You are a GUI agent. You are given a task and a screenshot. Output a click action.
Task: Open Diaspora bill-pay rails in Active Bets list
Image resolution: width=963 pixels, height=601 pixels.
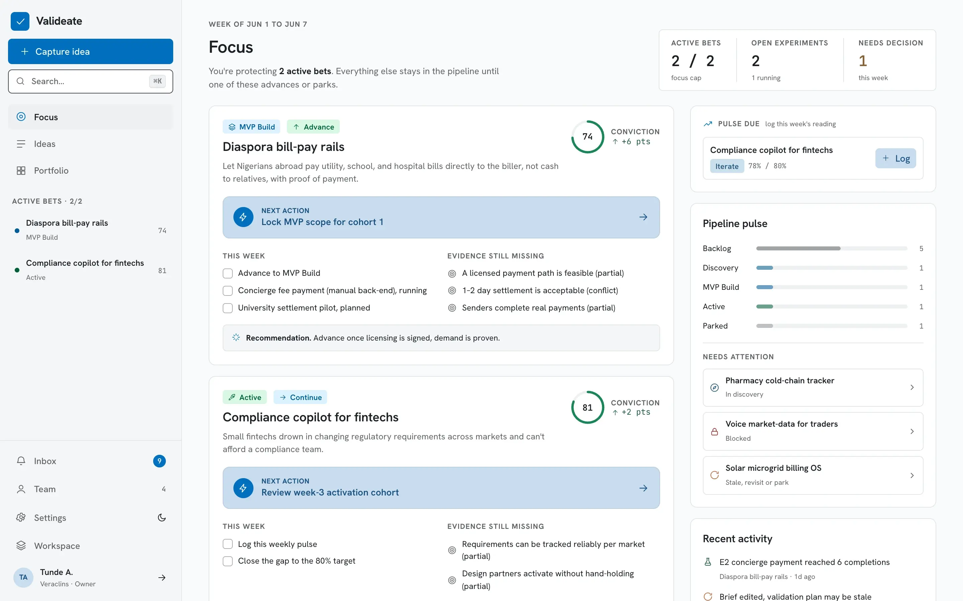(91, 230)
